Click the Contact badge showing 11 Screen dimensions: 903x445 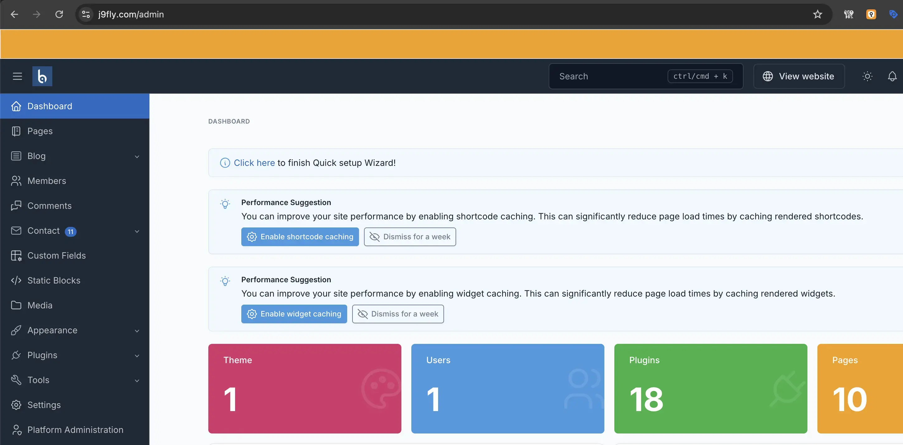[70, 231]
